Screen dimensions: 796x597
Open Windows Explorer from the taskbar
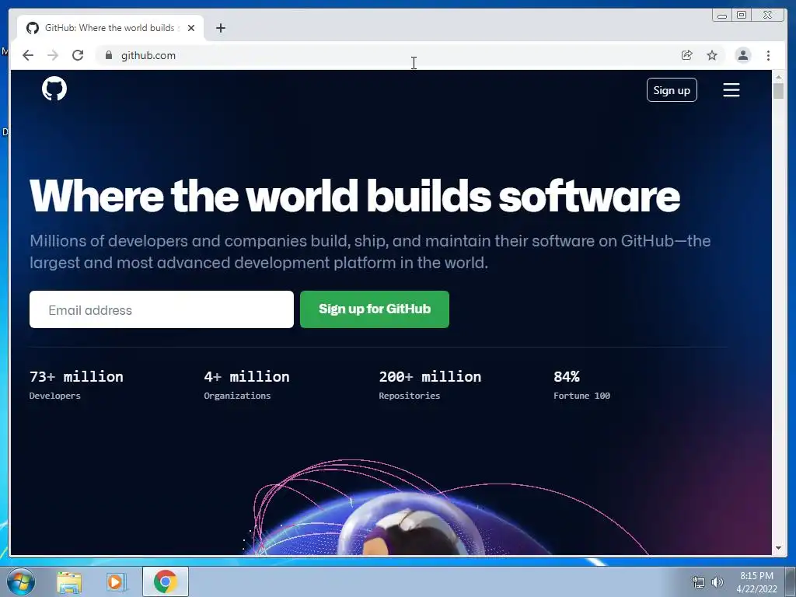pos(69,581)
